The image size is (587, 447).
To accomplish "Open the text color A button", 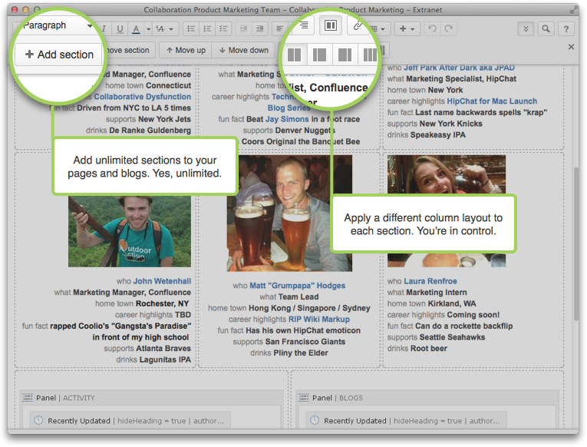I will pos(137,29).
